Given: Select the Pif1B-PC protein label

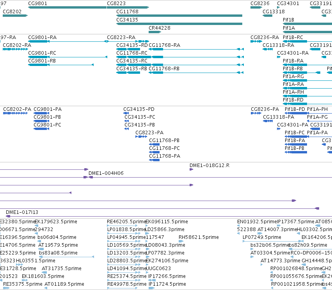Looking at the screenshot, I should coord(295,133).
